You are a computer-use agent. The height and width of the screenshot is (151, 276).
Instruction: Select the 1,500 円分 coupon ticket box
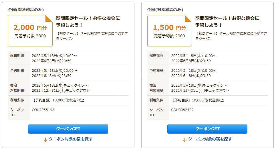[x=170, y=31]
